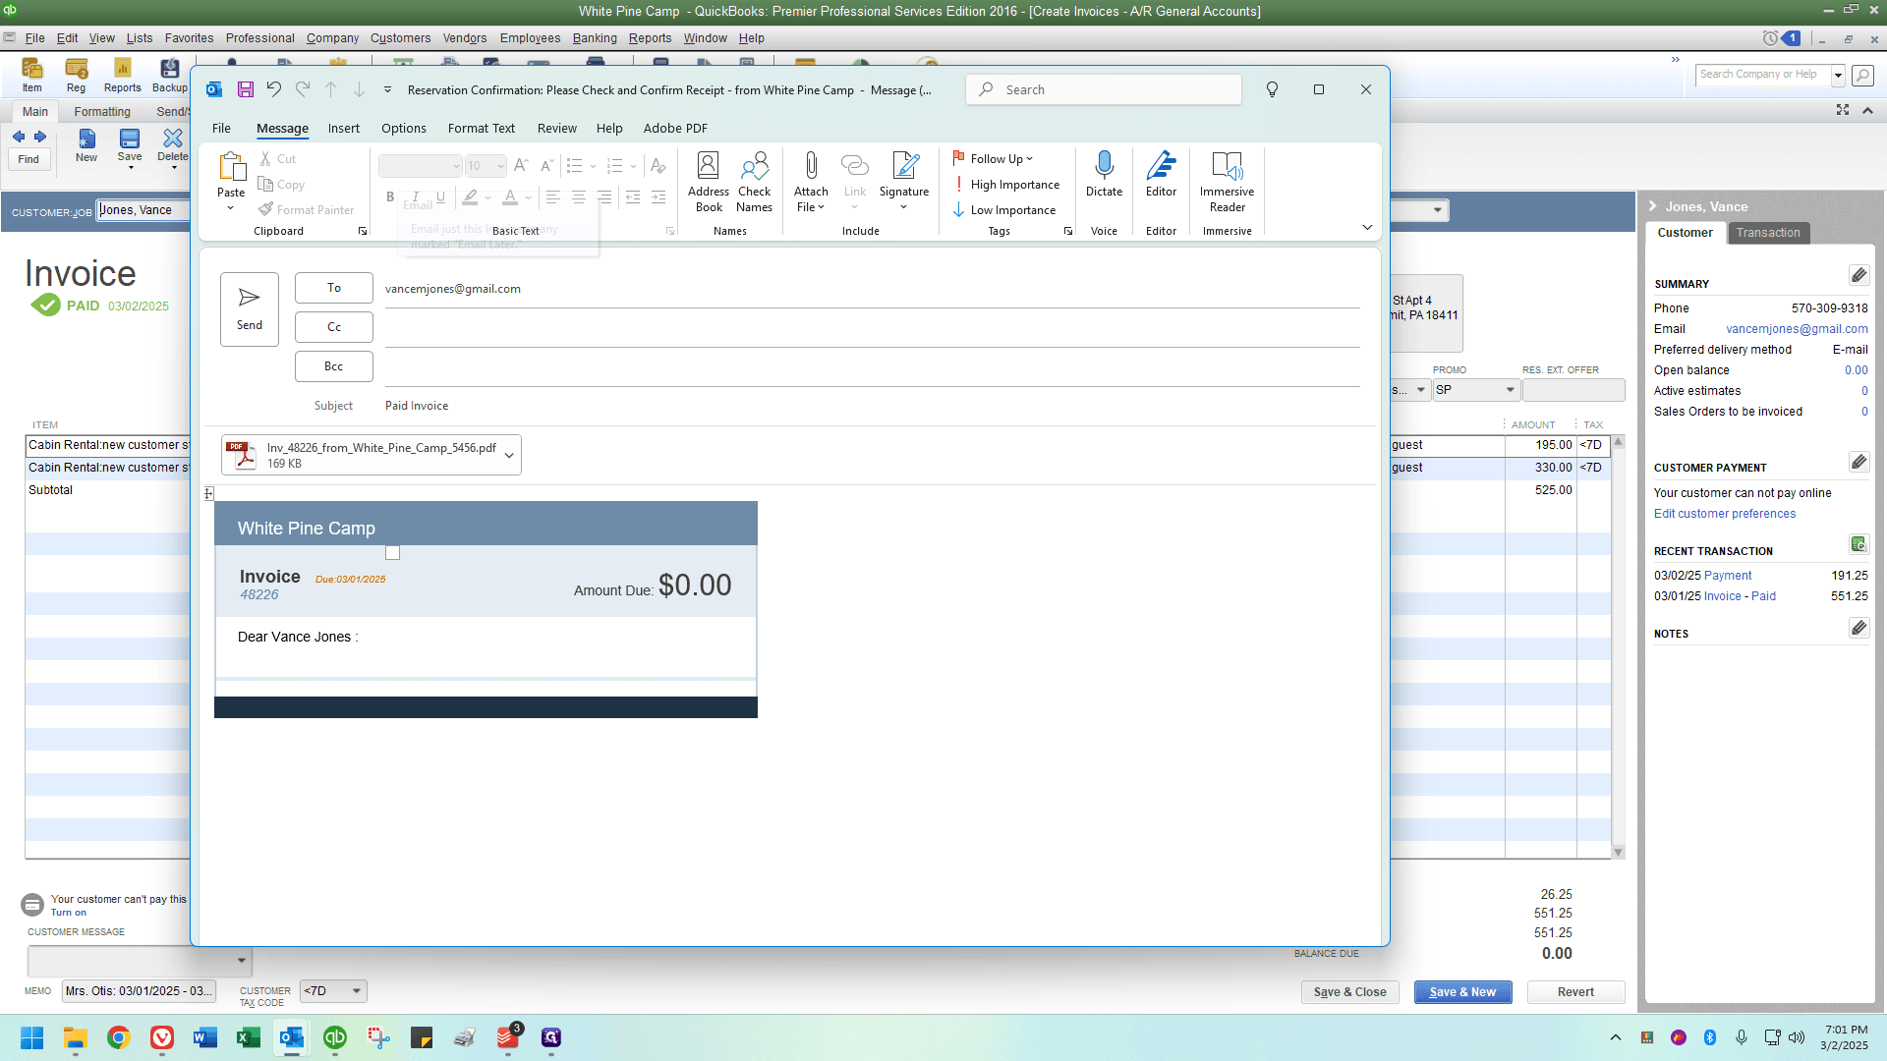
Task: Run Check Names on recipients
Action: tap(754, 182)
